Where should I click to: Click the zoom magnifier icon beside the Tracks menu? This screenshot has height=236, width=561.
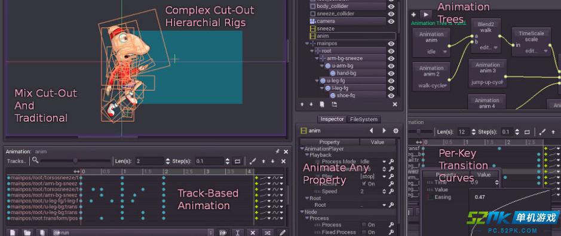[x=35, y=161]
